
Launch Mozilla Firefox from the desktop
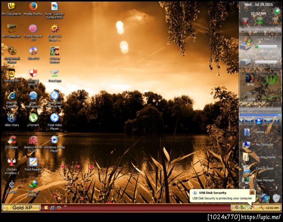33,9
